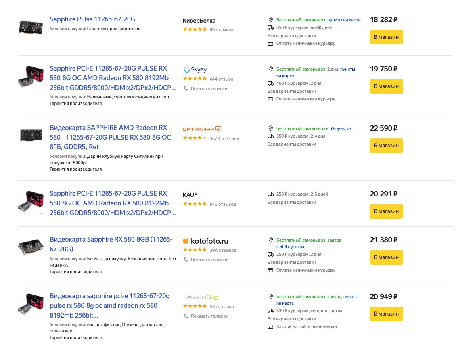Click phone icon under Skyey
Screen dimensions: 456x347
tap(186, 88)
